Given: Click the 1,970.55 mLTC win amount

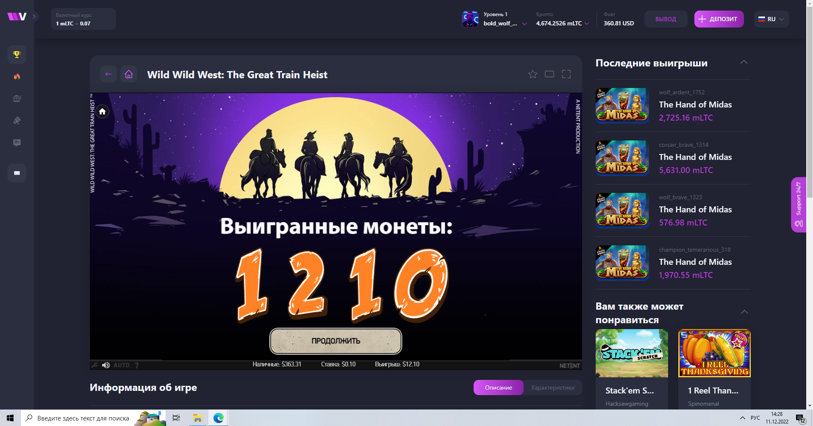Looking at the screenshot, I should [686, 275].
